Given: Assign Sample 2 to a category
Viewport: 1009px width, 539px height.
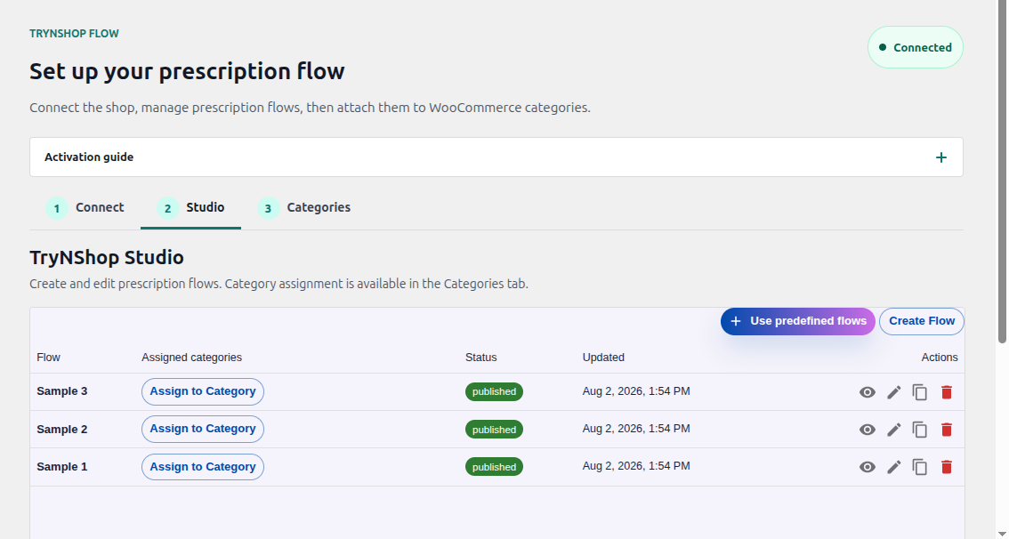Looking at the screenshot, I should click(x=203, y=429).
